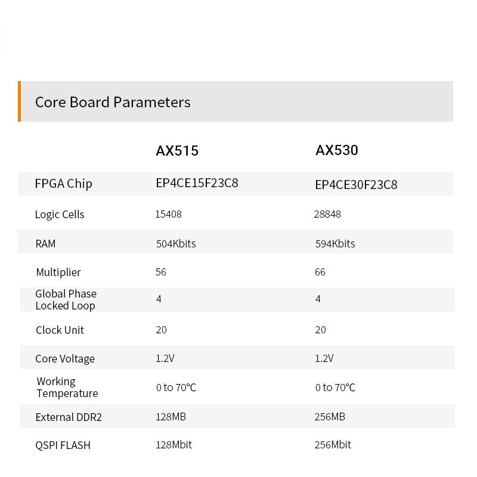This screenshot has width=477, height=477.
Task: Click the Multiplier row label
Action: [58, 272]
